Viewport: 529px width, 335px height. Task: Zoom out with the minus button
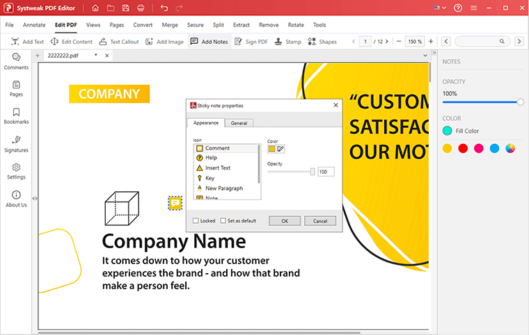(x=398, y=41)
